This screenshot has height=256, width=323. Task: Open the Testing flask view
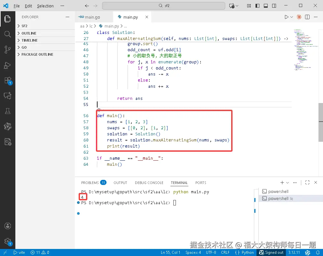tap(7, 111)
